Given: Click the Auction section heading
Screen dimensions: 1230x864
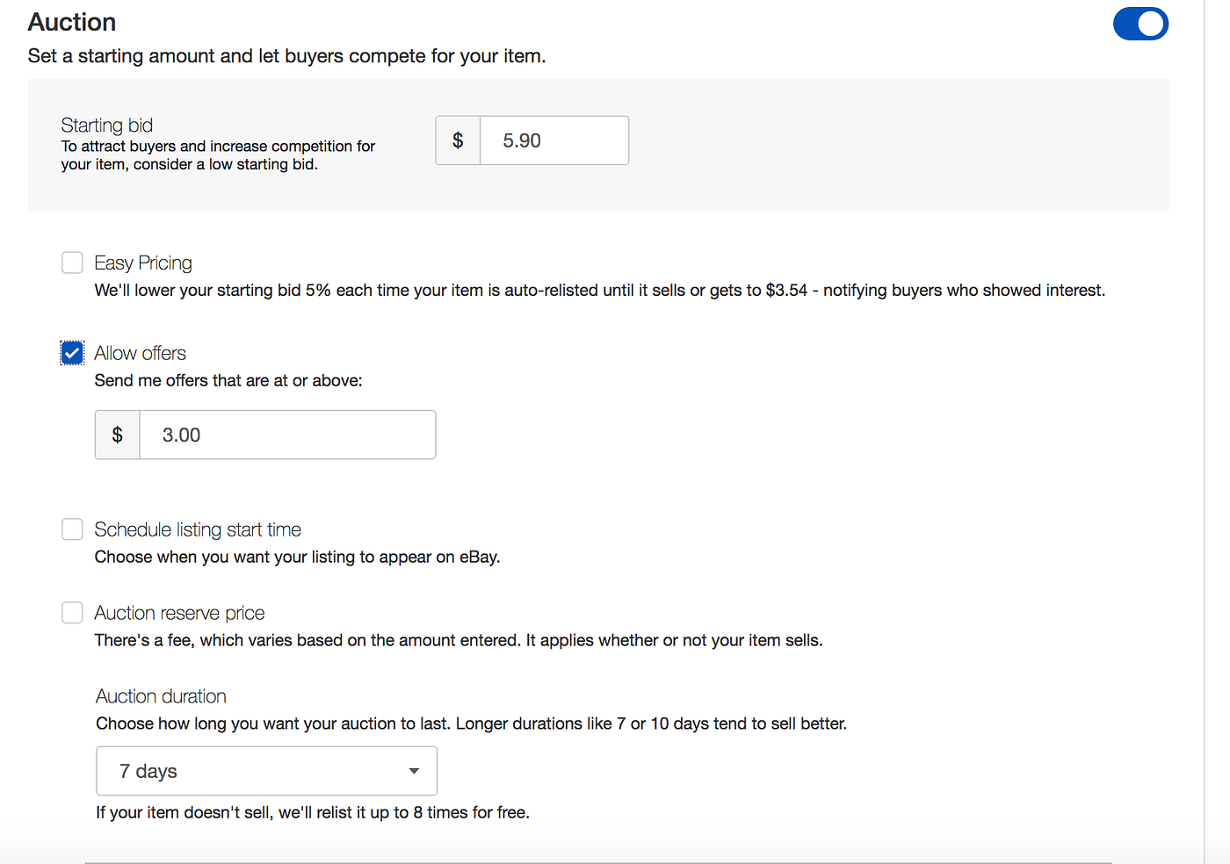Looking at the screenshot, I should 71,22.
